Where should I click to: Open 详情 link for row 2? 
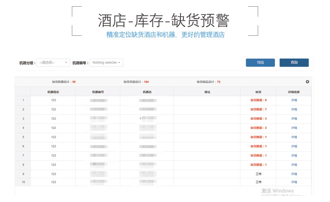click(x=294, y=110)
